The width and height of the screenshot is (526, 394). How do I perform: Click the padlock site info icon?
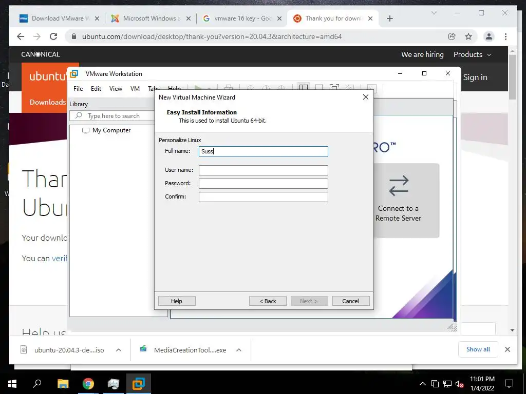[x=74, y=36]
